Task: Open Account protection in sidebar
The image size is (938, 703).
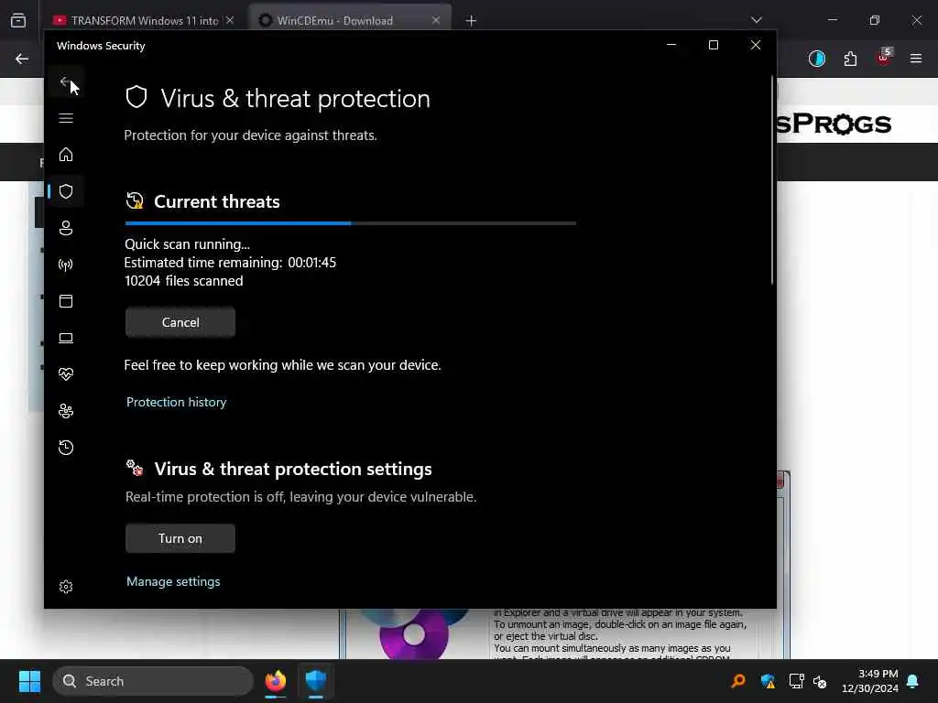Action: pyautogui.click(x=66, y=228)
